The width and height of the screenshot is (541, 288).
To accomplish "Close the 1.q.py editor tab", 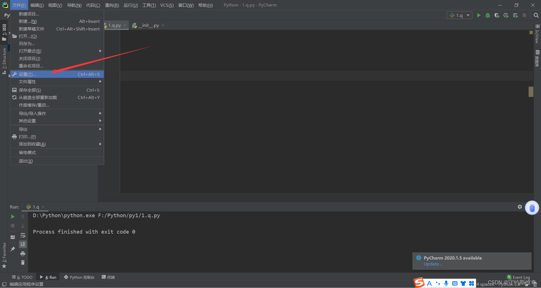I will pos(125,25).
